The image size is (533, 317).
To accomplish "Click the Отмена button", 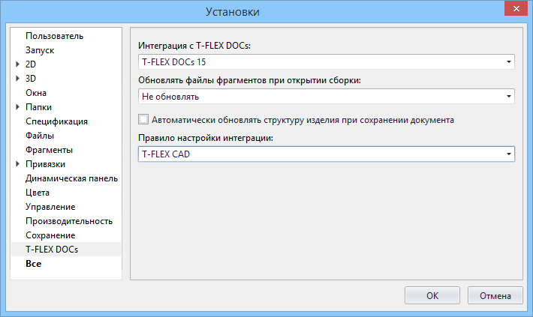I will click(x=495, y=295).
